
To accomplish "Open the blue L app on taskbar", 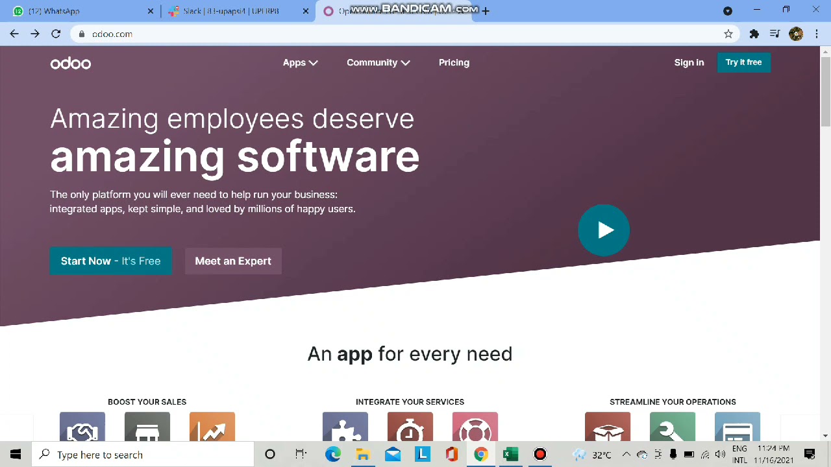I will (423, 455).
